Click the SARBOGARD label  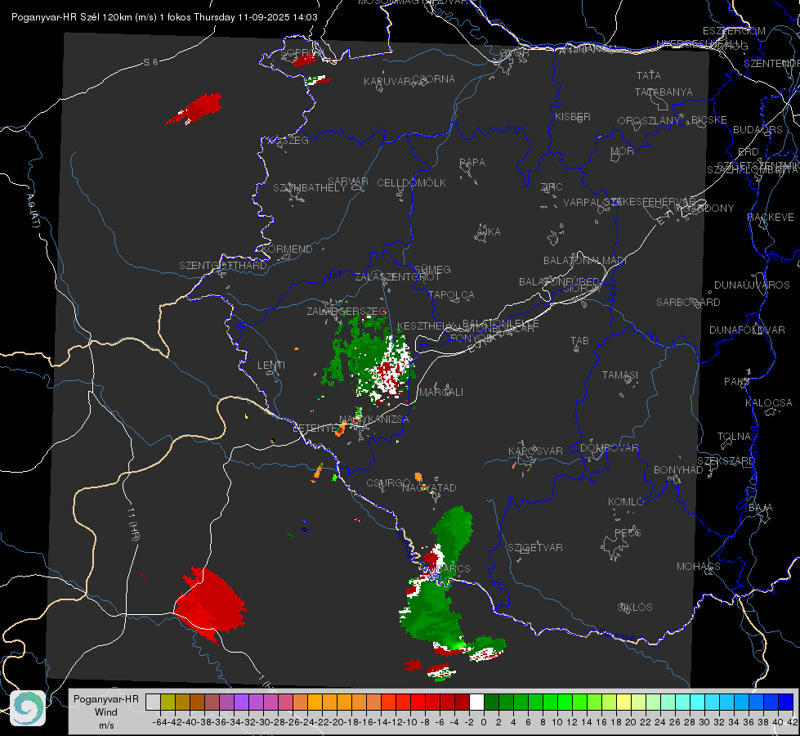688,303
